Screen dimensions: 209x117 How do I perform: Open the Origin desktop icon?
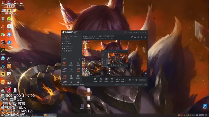[3, 27]
